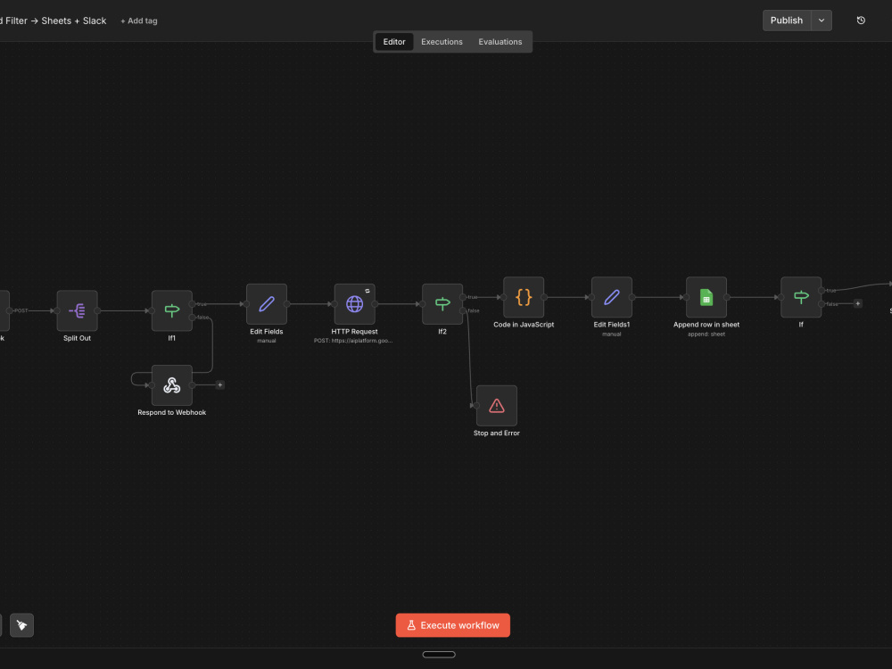Open workflow history clock icon
This screenshot has height=669, width=892.
click(x=861, y=21)
